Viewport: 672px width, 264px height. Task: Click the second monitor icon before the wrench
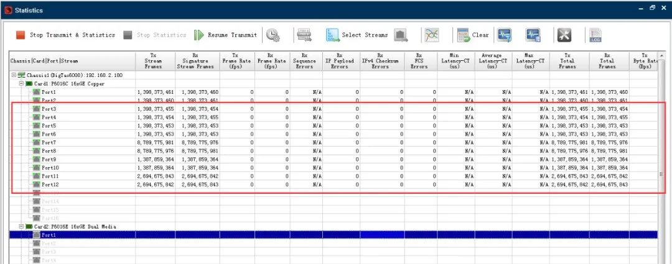tap(533, 35)
